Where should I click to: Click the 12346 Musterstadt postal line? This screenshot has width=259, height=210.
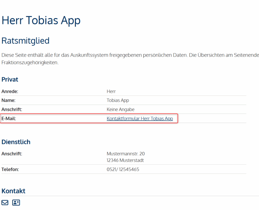coord(125,160)
